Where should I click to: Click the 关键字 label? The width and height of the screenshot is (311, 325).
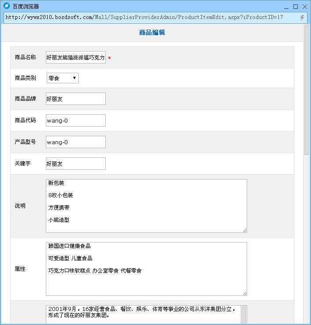tap(22, 164)
